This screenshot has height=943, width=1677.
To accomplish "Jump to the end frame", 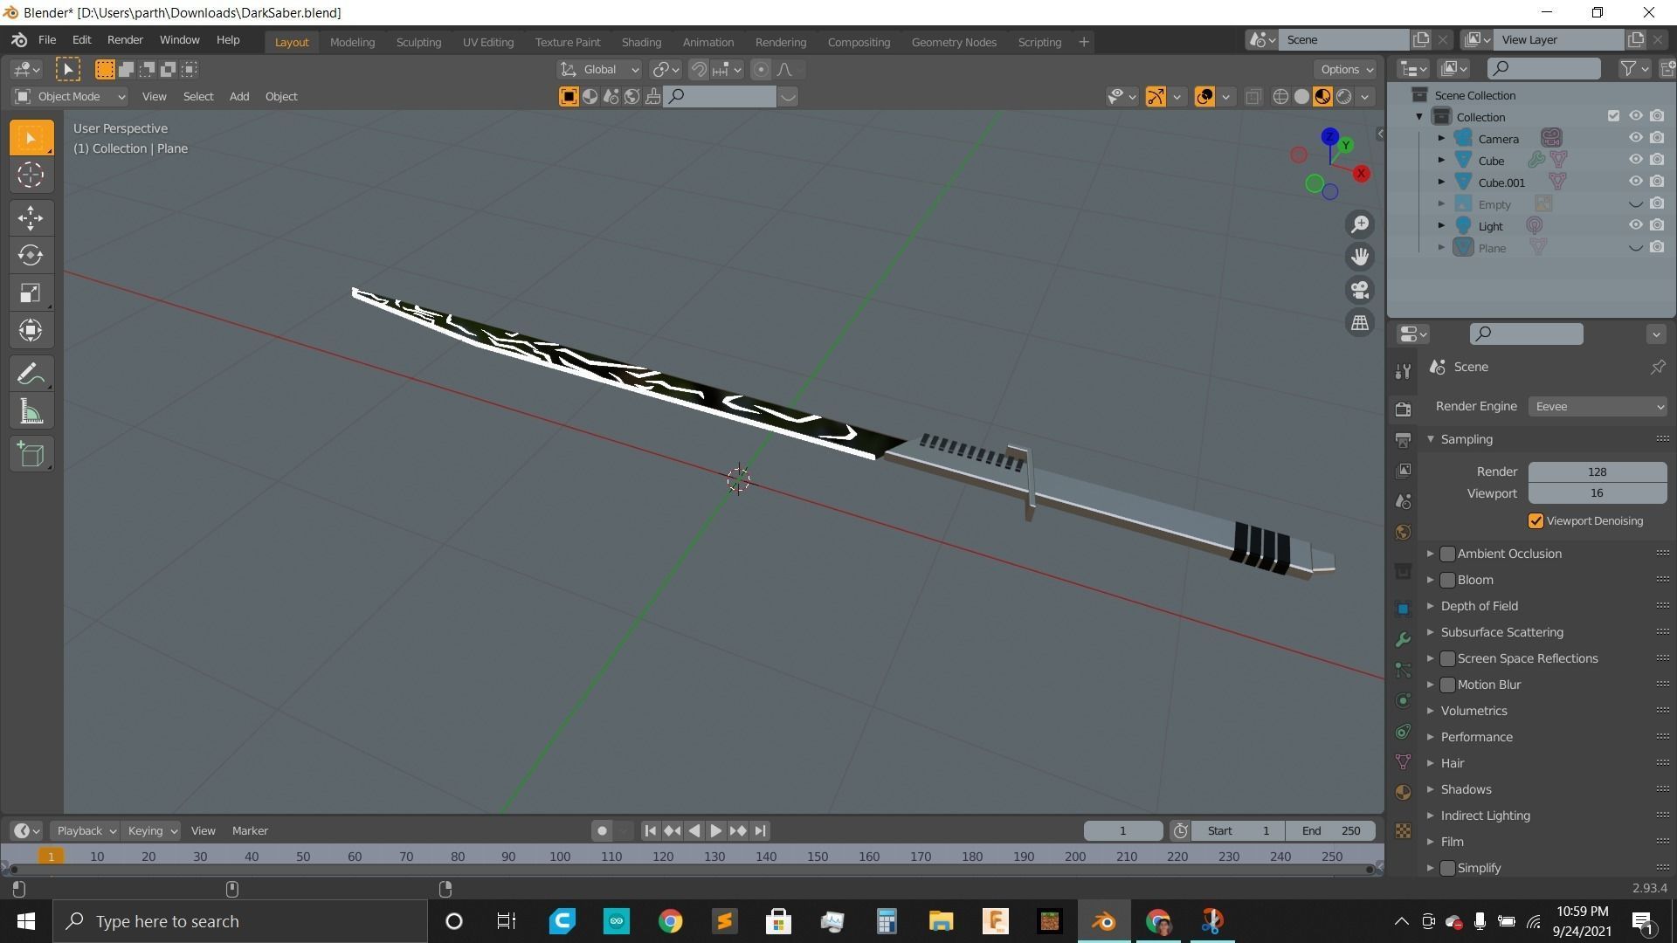I will [x=760, y=831].
